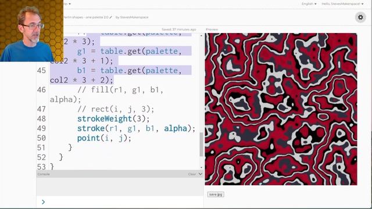This screenshot has height=209, width=372.
Task: Click the commented fill(r1, g1, b1 line
Action: click(x=120, y=90)
